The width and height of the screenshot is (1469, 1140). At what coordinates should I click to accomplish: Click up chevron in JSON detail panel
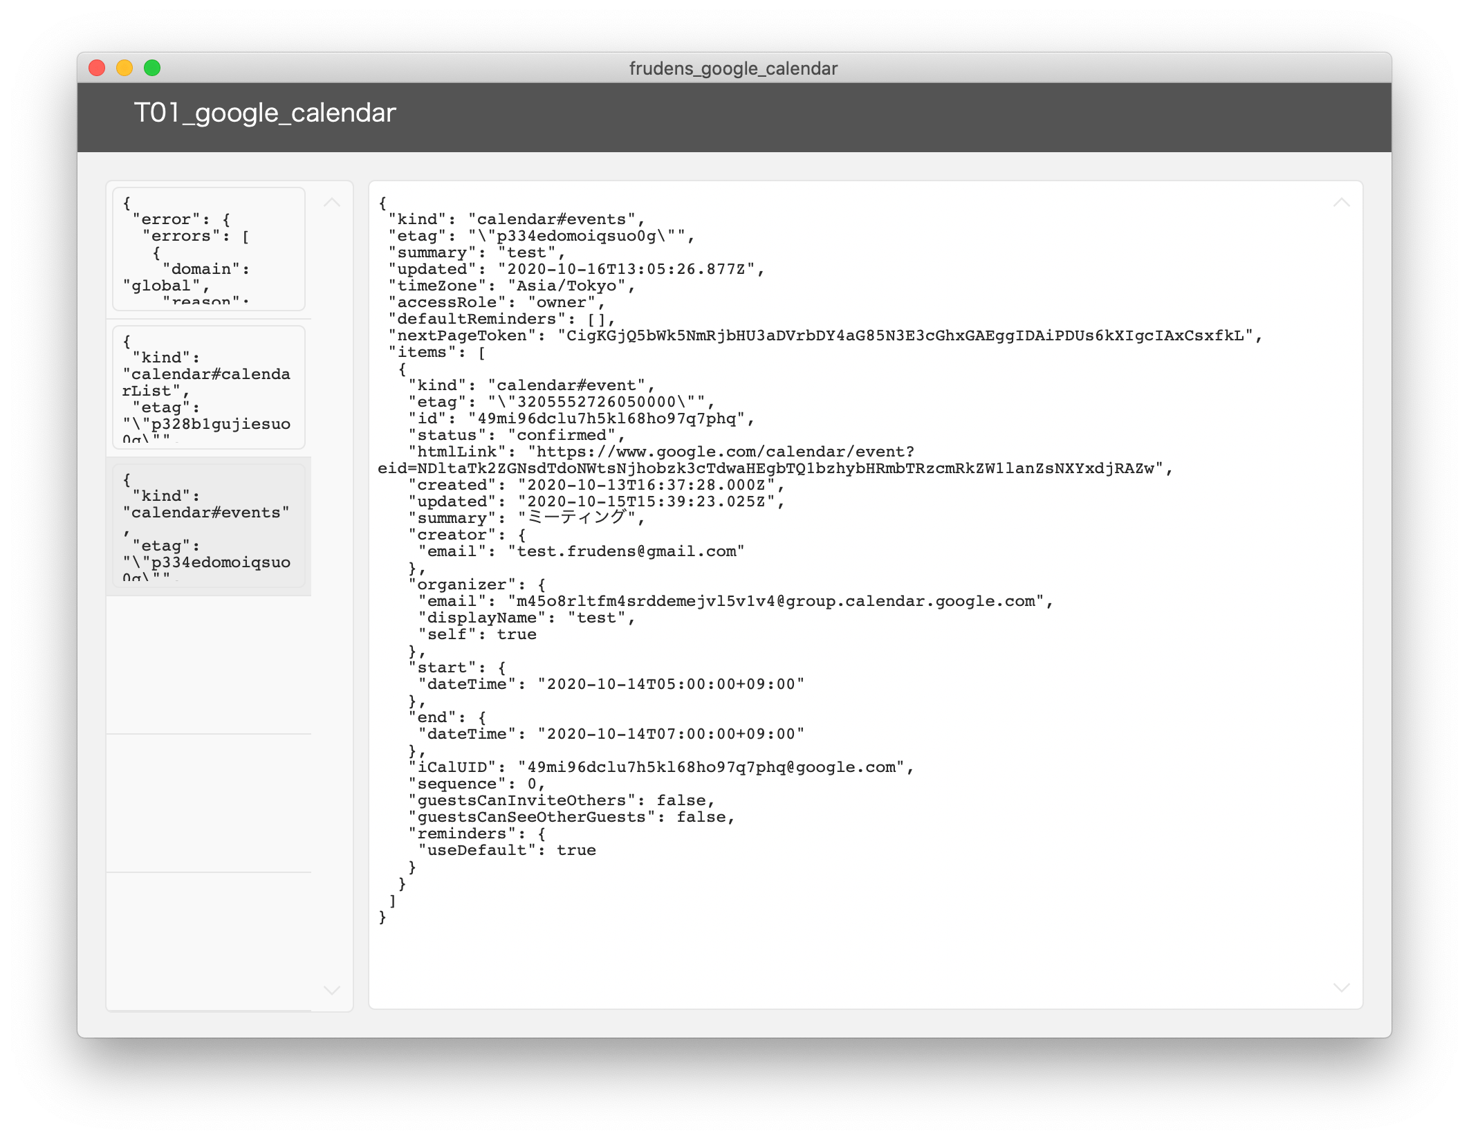(1341, 203)
